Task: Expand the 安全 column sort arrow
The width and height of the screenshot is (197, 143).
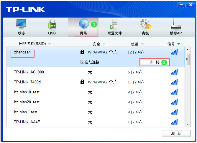Action: pyautogui.click(x=104, y=44)
